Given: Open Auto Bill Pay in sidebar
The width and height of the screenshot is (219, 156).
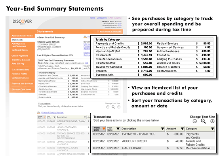Looking at the screenshot, I should click(18, 64).
